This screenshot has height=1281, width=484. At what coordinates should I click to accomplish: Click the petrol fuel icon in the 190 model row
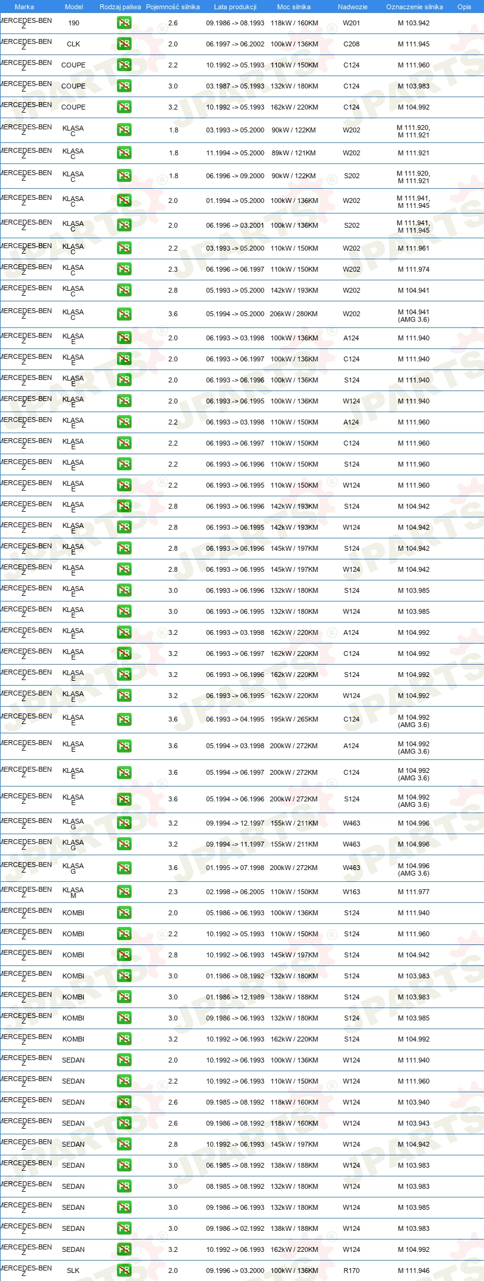pyautogui.click(x=124, y=23)
